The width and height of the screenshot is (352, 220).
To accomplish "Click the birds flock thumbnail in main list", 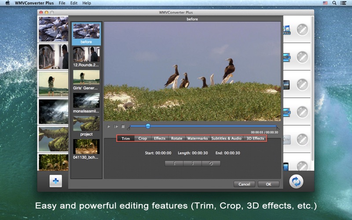I will point(53,29).
